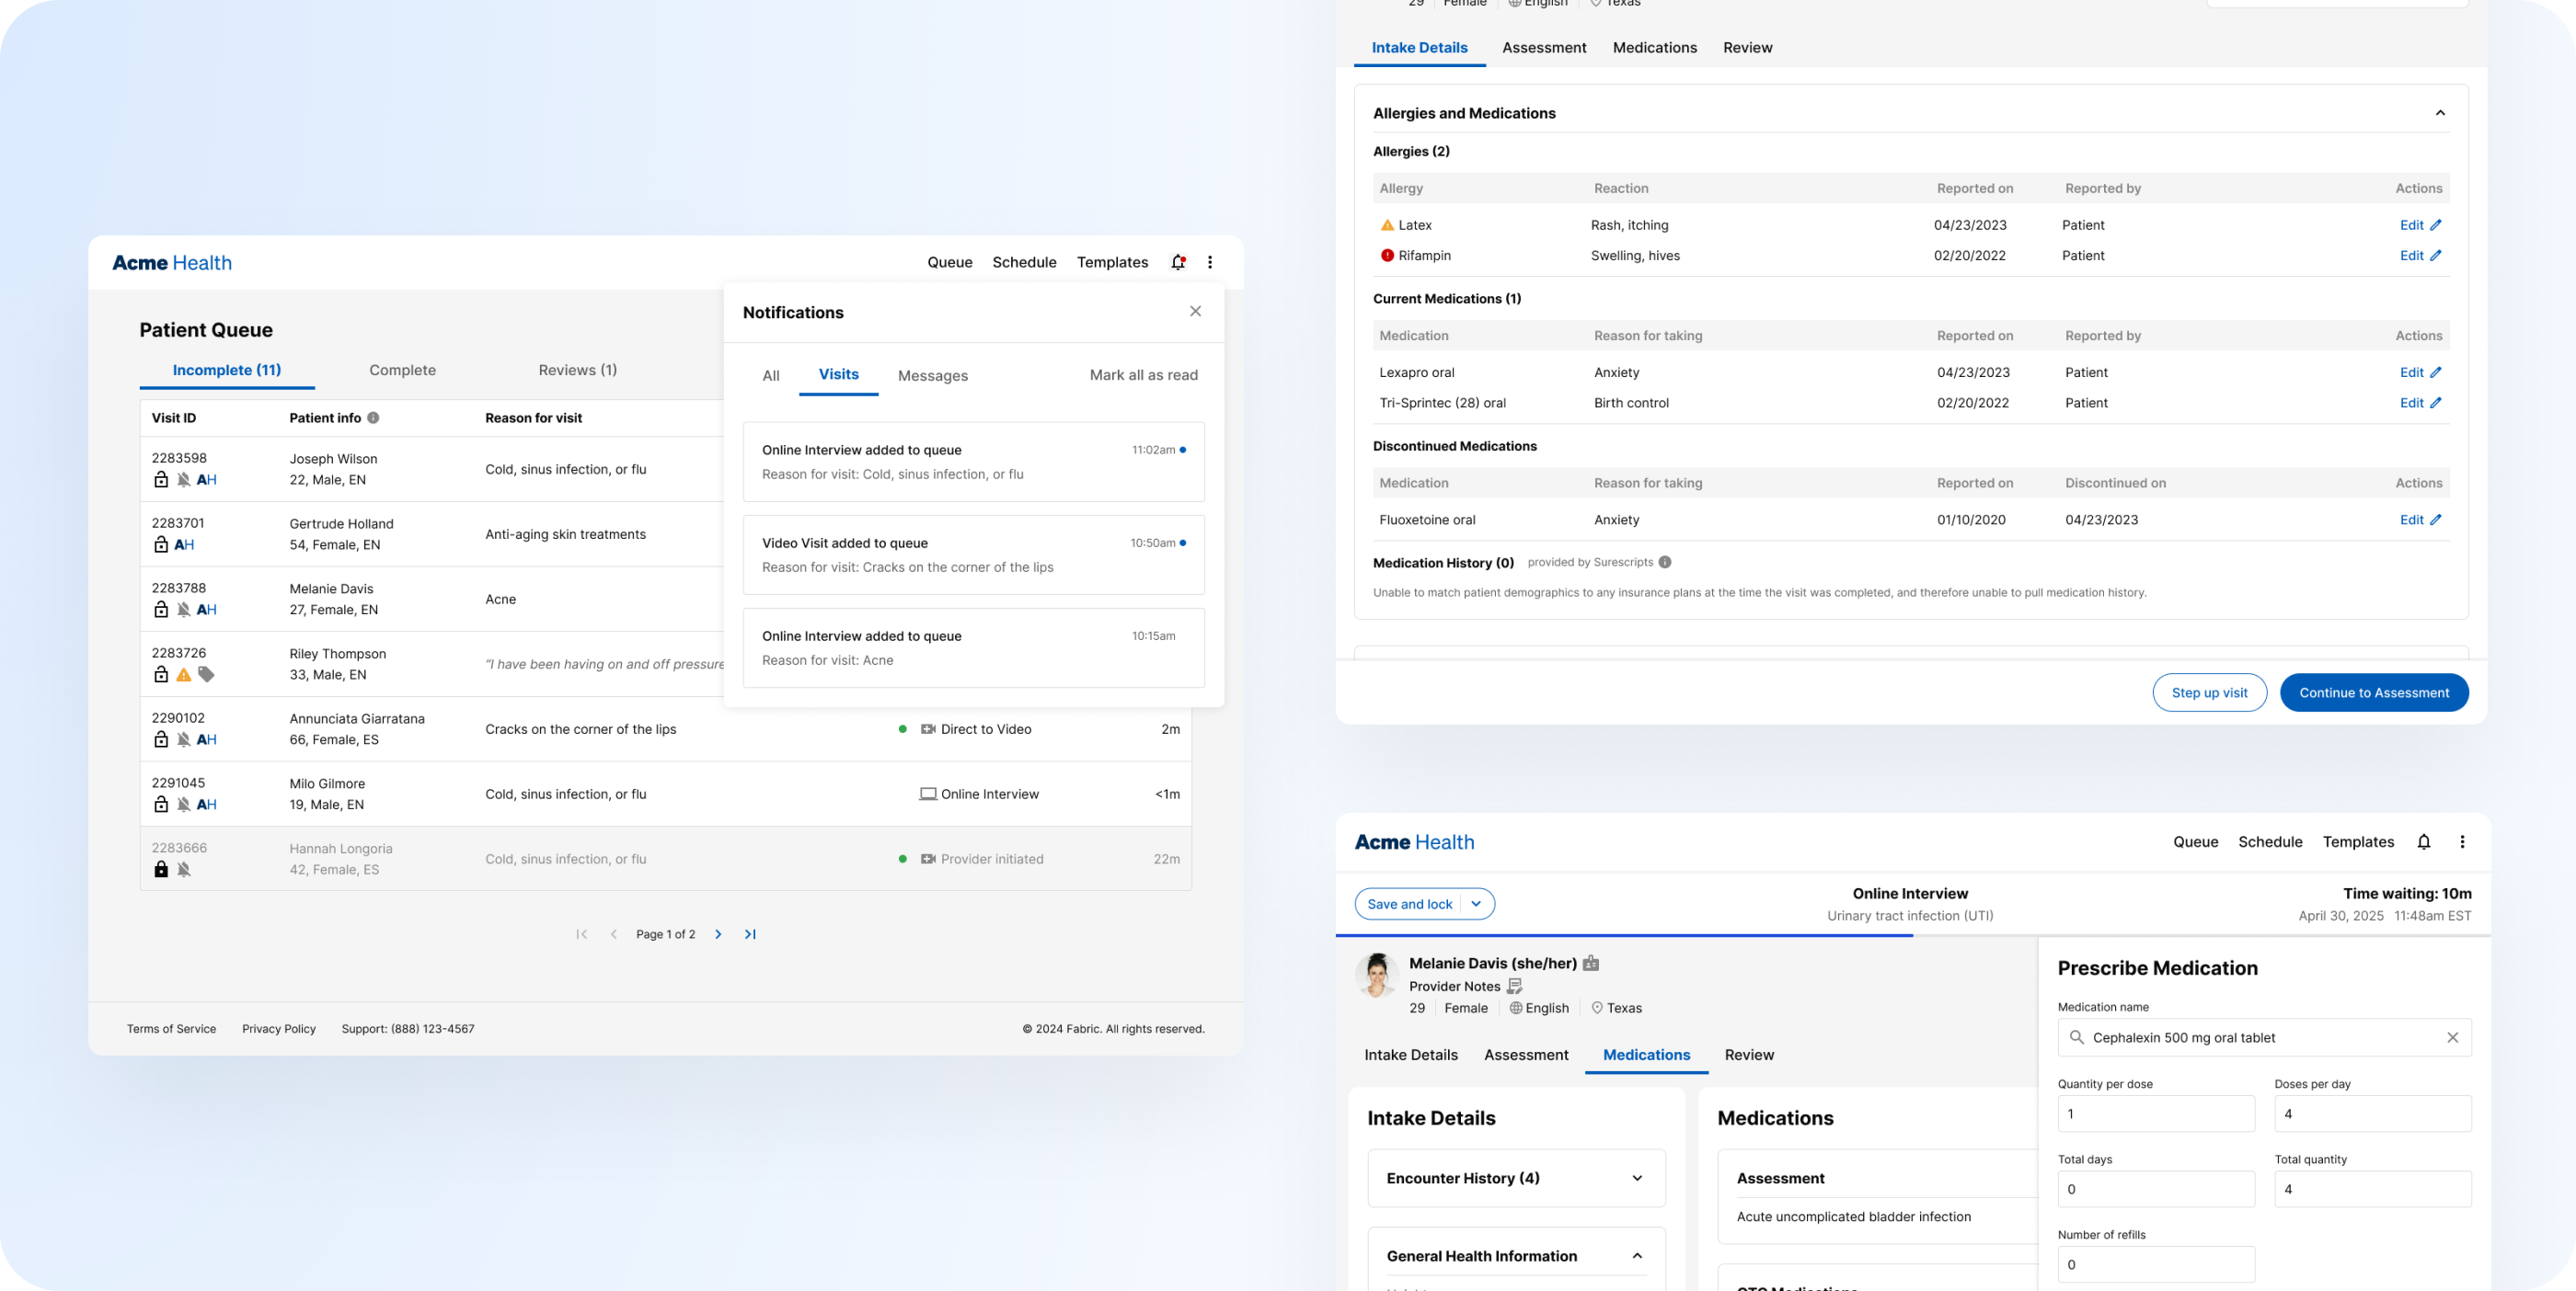
Task: Clear the Cephalexin medication name field
Action: 2452,1037
